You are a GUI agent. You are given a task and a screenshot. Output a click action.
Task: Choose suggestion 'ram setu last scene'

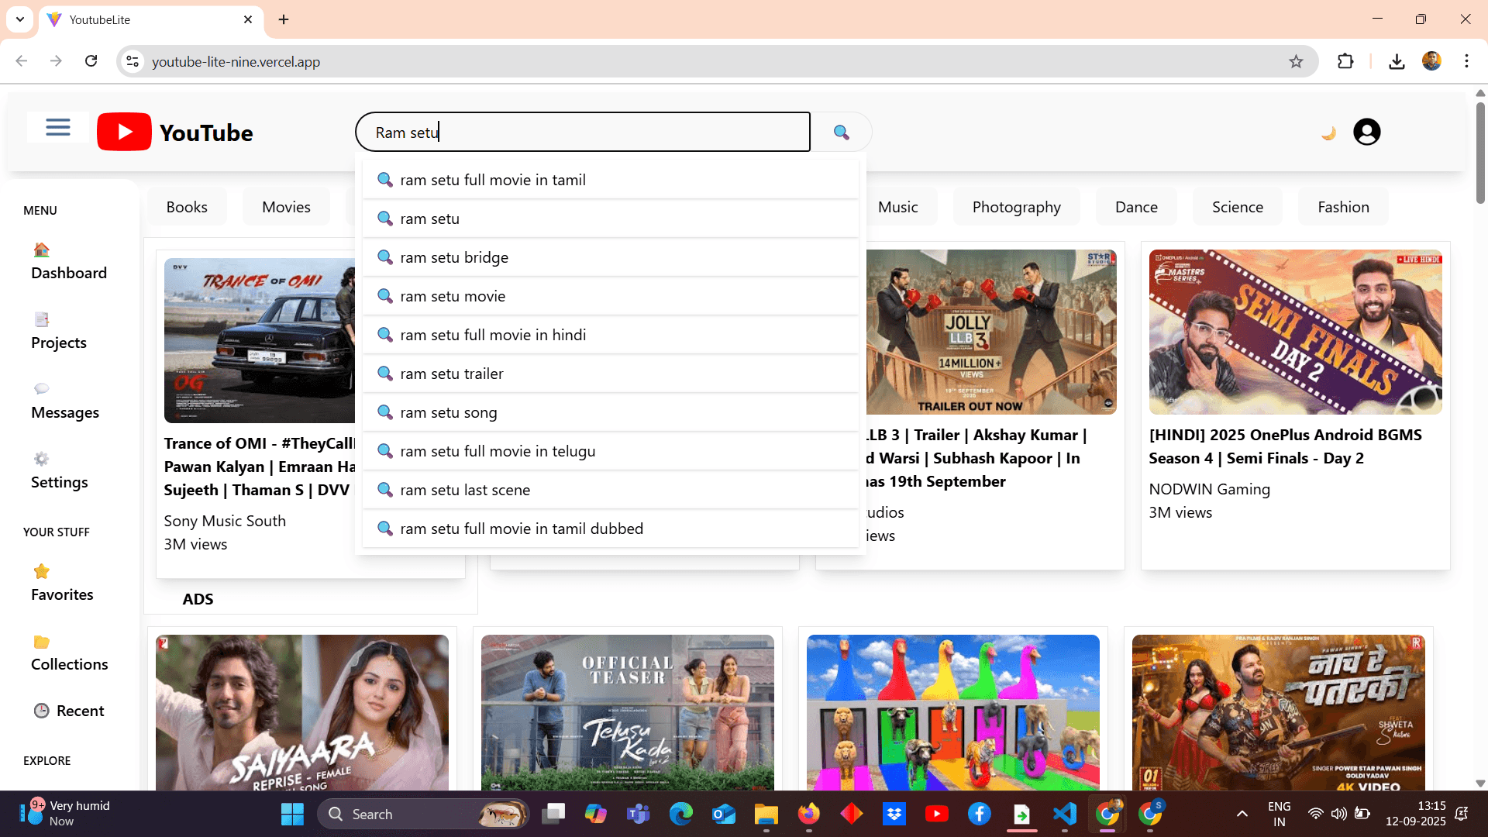(611, 490)
